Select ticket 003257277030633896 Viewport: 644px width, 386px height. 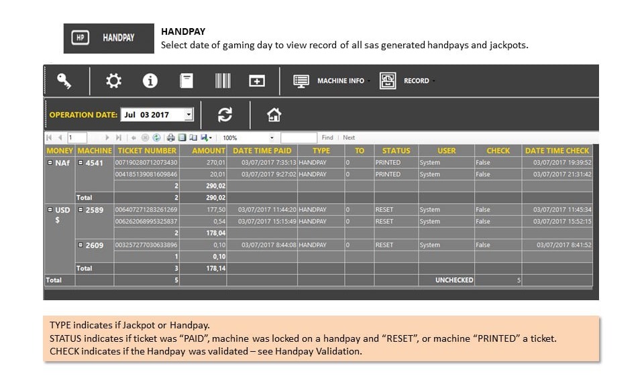pos(146,245)
